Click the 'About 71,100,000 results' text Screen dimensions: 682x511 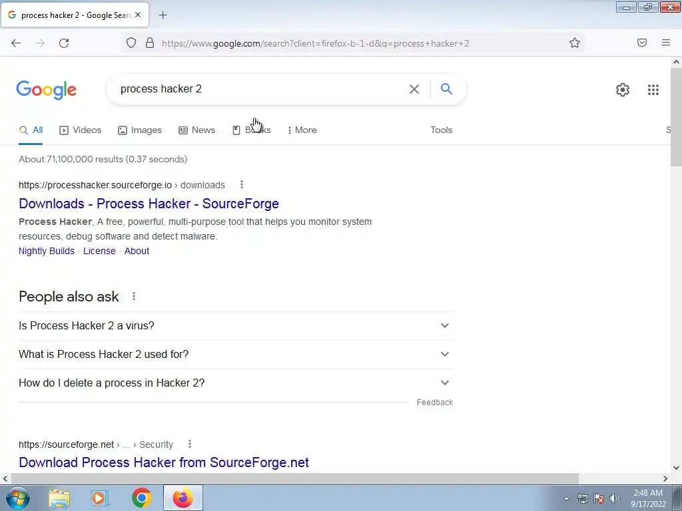pos(103,160)
